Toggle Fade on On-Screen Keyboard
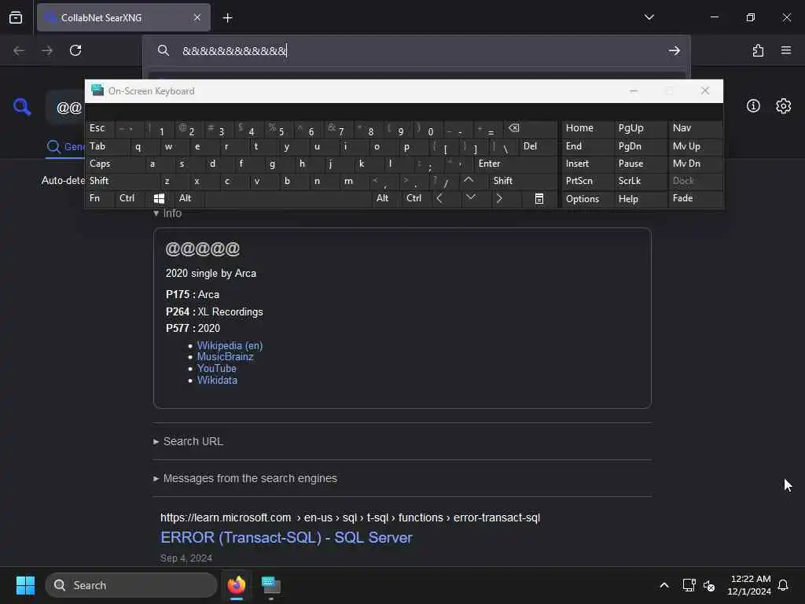805x604 pixels. (x=695, y=198)
